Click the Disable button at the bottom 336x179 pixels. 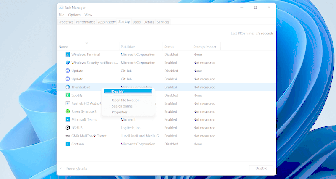point(261,168)
